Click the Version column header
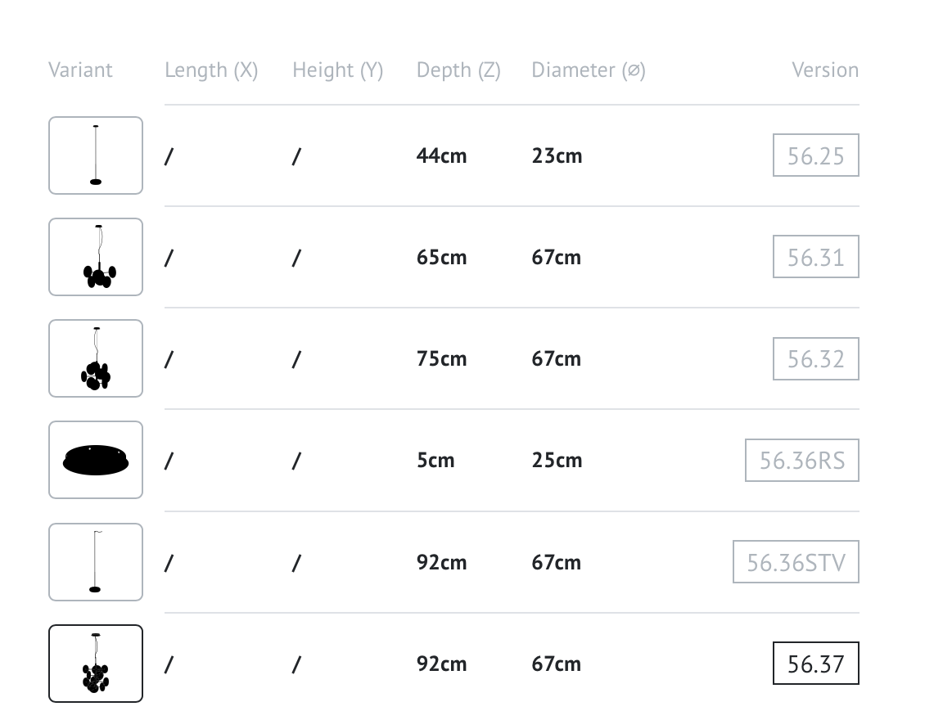 coord(825,70)
